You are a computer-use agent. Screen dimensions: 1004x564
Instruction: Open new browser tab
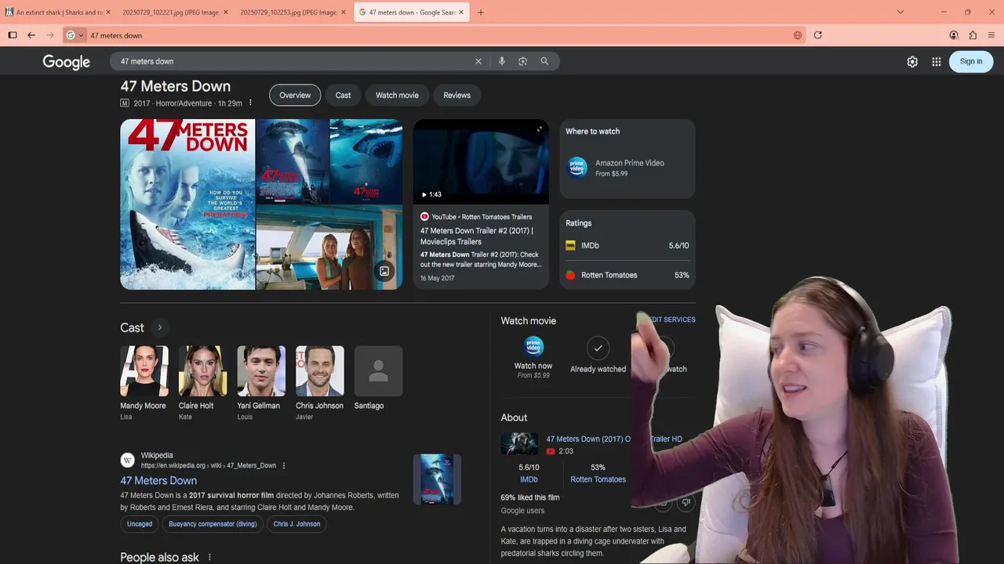(481, 12)
